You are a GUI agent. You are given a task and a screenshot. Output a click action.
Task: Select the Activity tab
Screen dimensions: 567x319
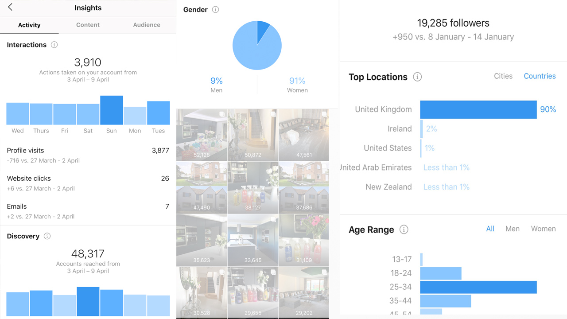pyautogui.click(x=29, y=25)
